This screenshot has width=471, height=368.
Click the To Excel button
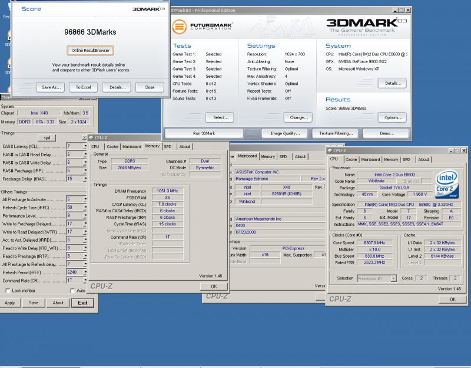(83, 87)
